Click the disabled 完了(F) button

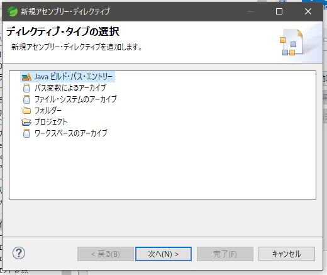point(225,254)
